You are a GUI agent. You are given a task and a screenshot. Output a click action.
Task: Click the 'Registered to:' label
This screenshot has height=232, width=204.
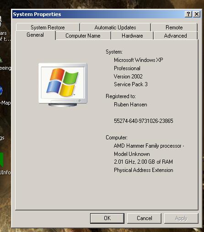pyautogui.click(x=121, y=96)
